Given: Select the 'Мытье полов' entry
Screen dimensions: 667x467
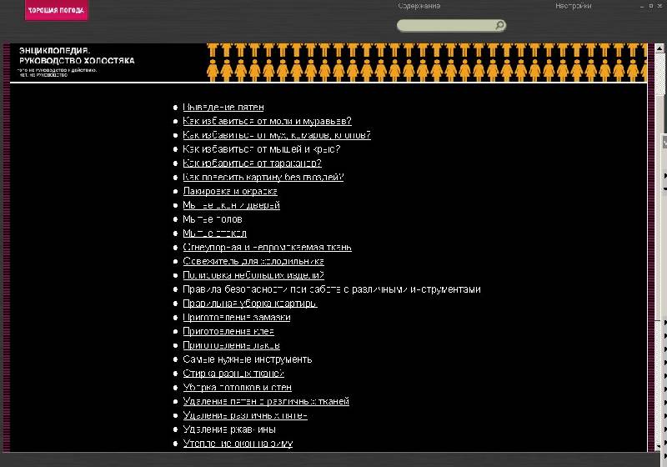Looking at the screenshot, I should [213, 219].
